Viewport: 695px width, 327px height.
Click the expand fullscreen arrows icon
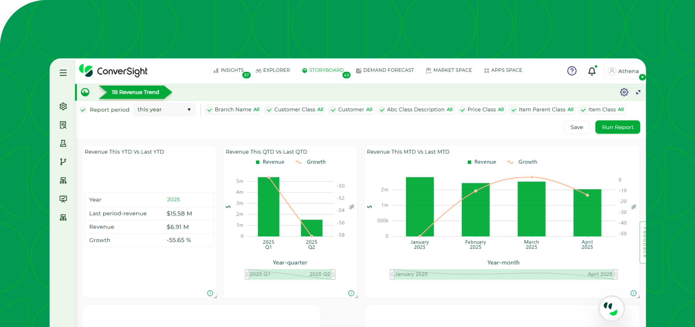tap(638, 92)
